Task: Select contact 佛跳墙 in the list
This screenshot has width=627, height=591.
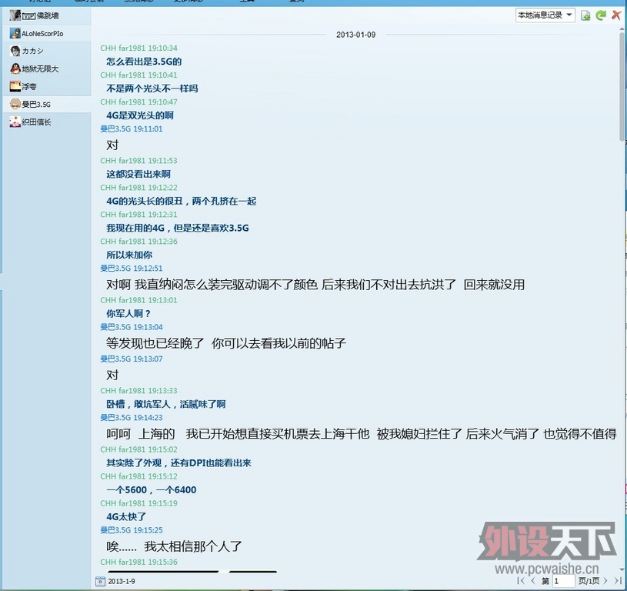Action: tap(47, 15)
